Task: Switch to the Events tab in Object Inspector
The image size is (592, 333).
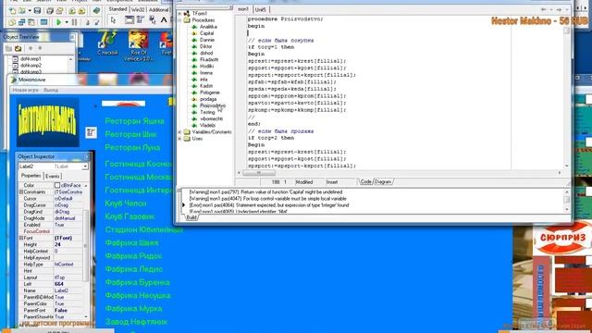Action: click(52, 177)
